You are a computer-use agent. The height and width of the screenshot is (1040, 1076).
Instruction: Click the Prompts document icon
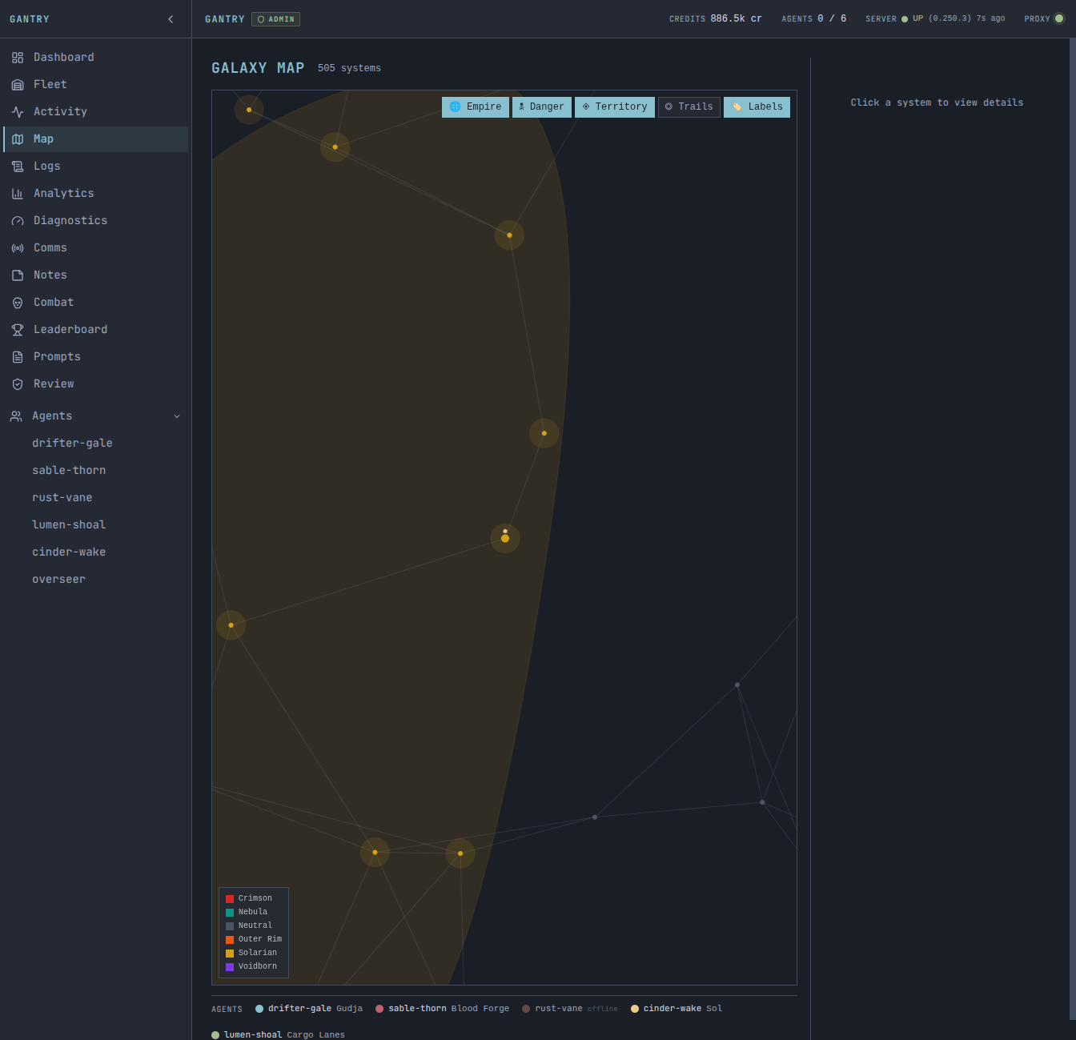18,357
